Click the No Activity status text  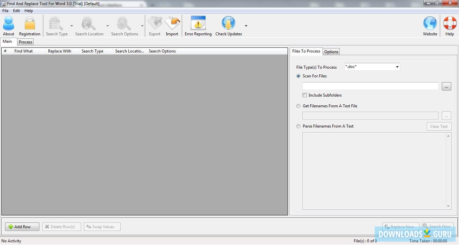(x=11, y=241)
